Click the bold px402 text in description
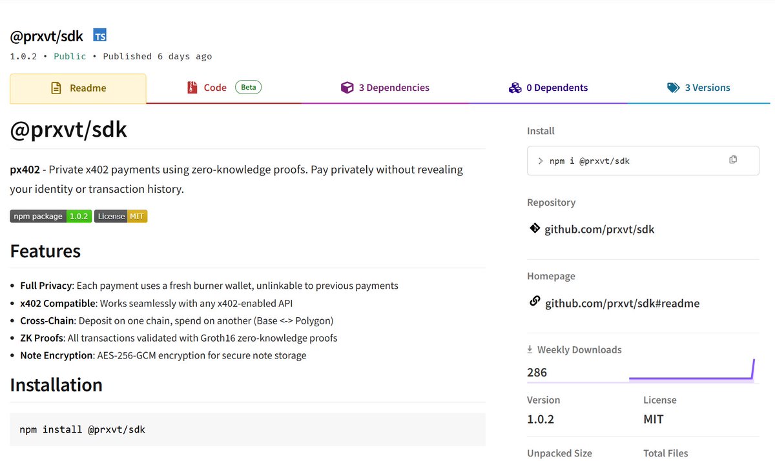The width and height of the screenshot is (775, 461). point(25,170)
